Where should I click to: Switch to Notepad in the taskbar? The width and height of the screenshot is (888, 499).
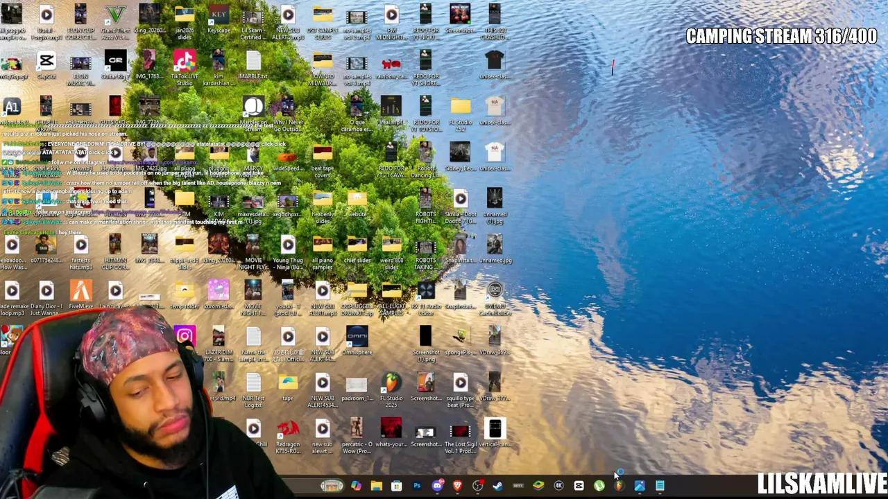(660, 486)
